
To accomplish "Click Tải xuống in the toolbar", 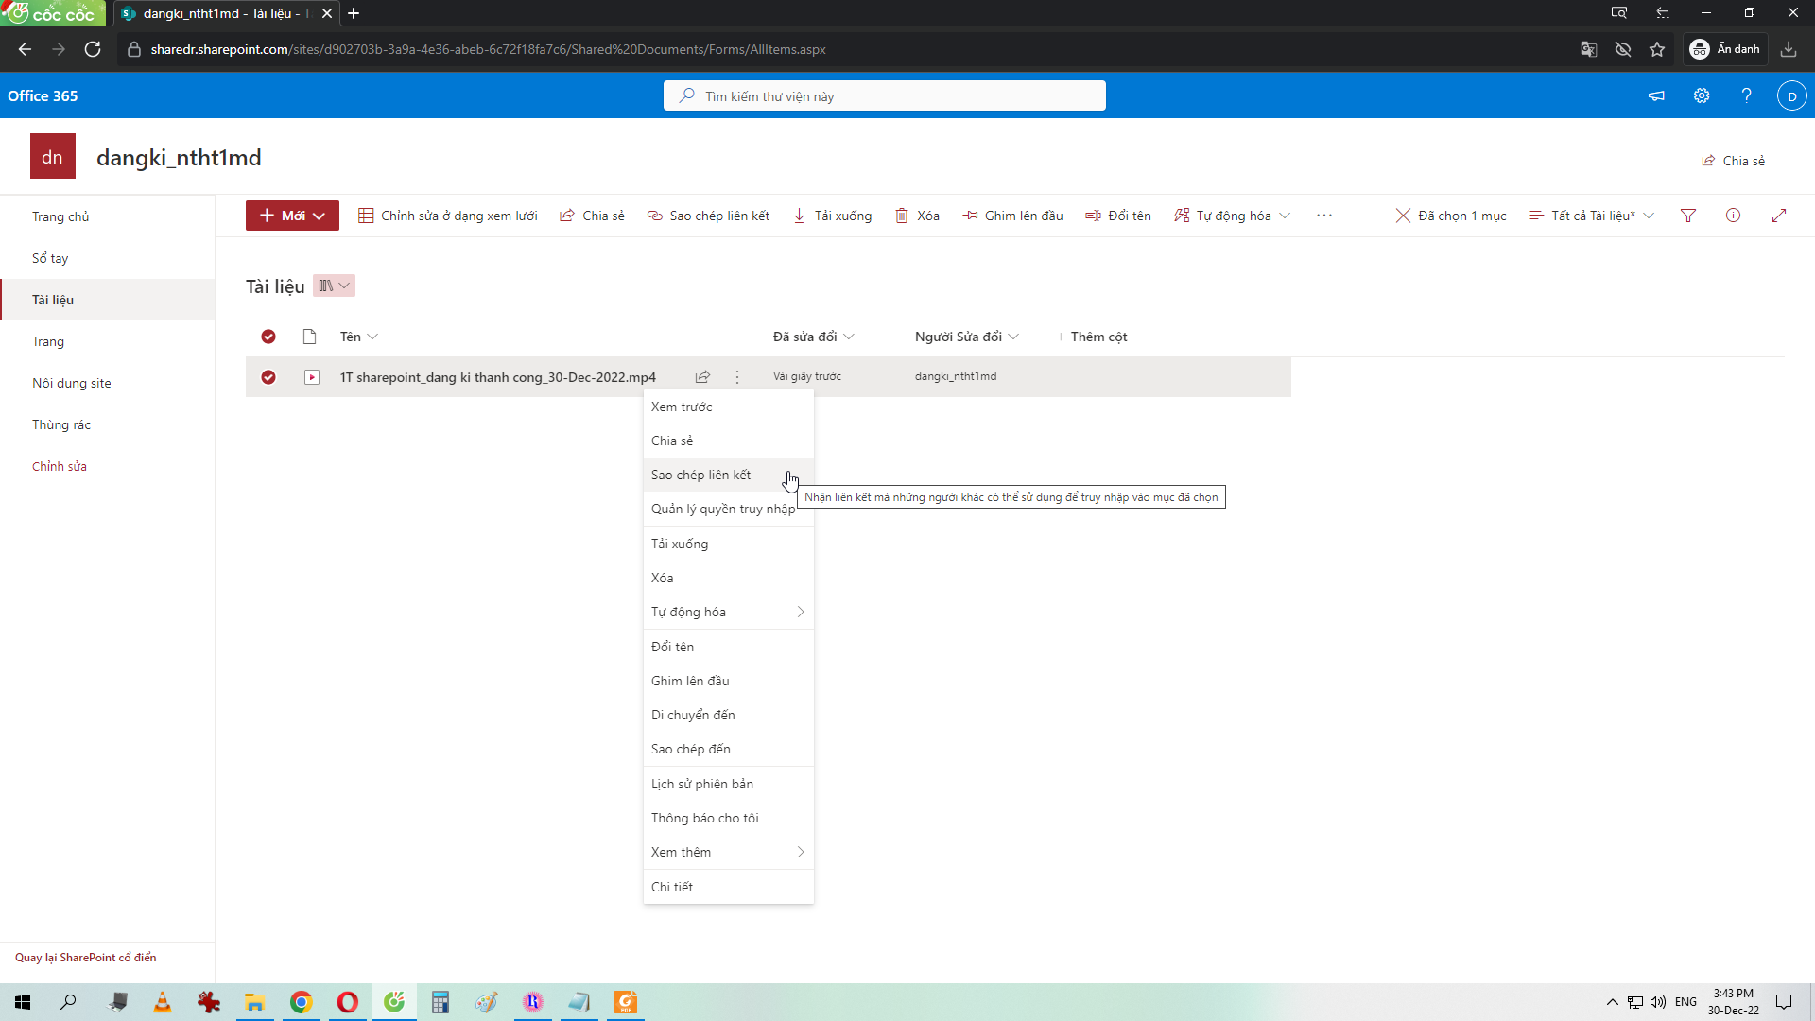I will [x=832, y=216].
